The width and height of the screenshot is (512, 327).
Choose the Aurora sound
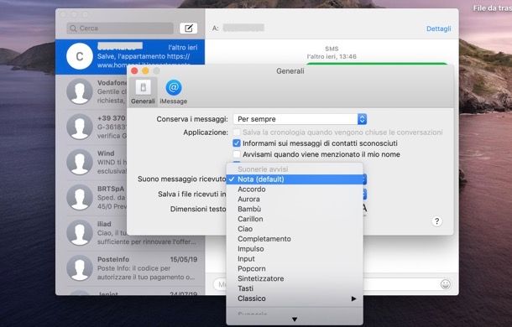[x=295, y=199]
